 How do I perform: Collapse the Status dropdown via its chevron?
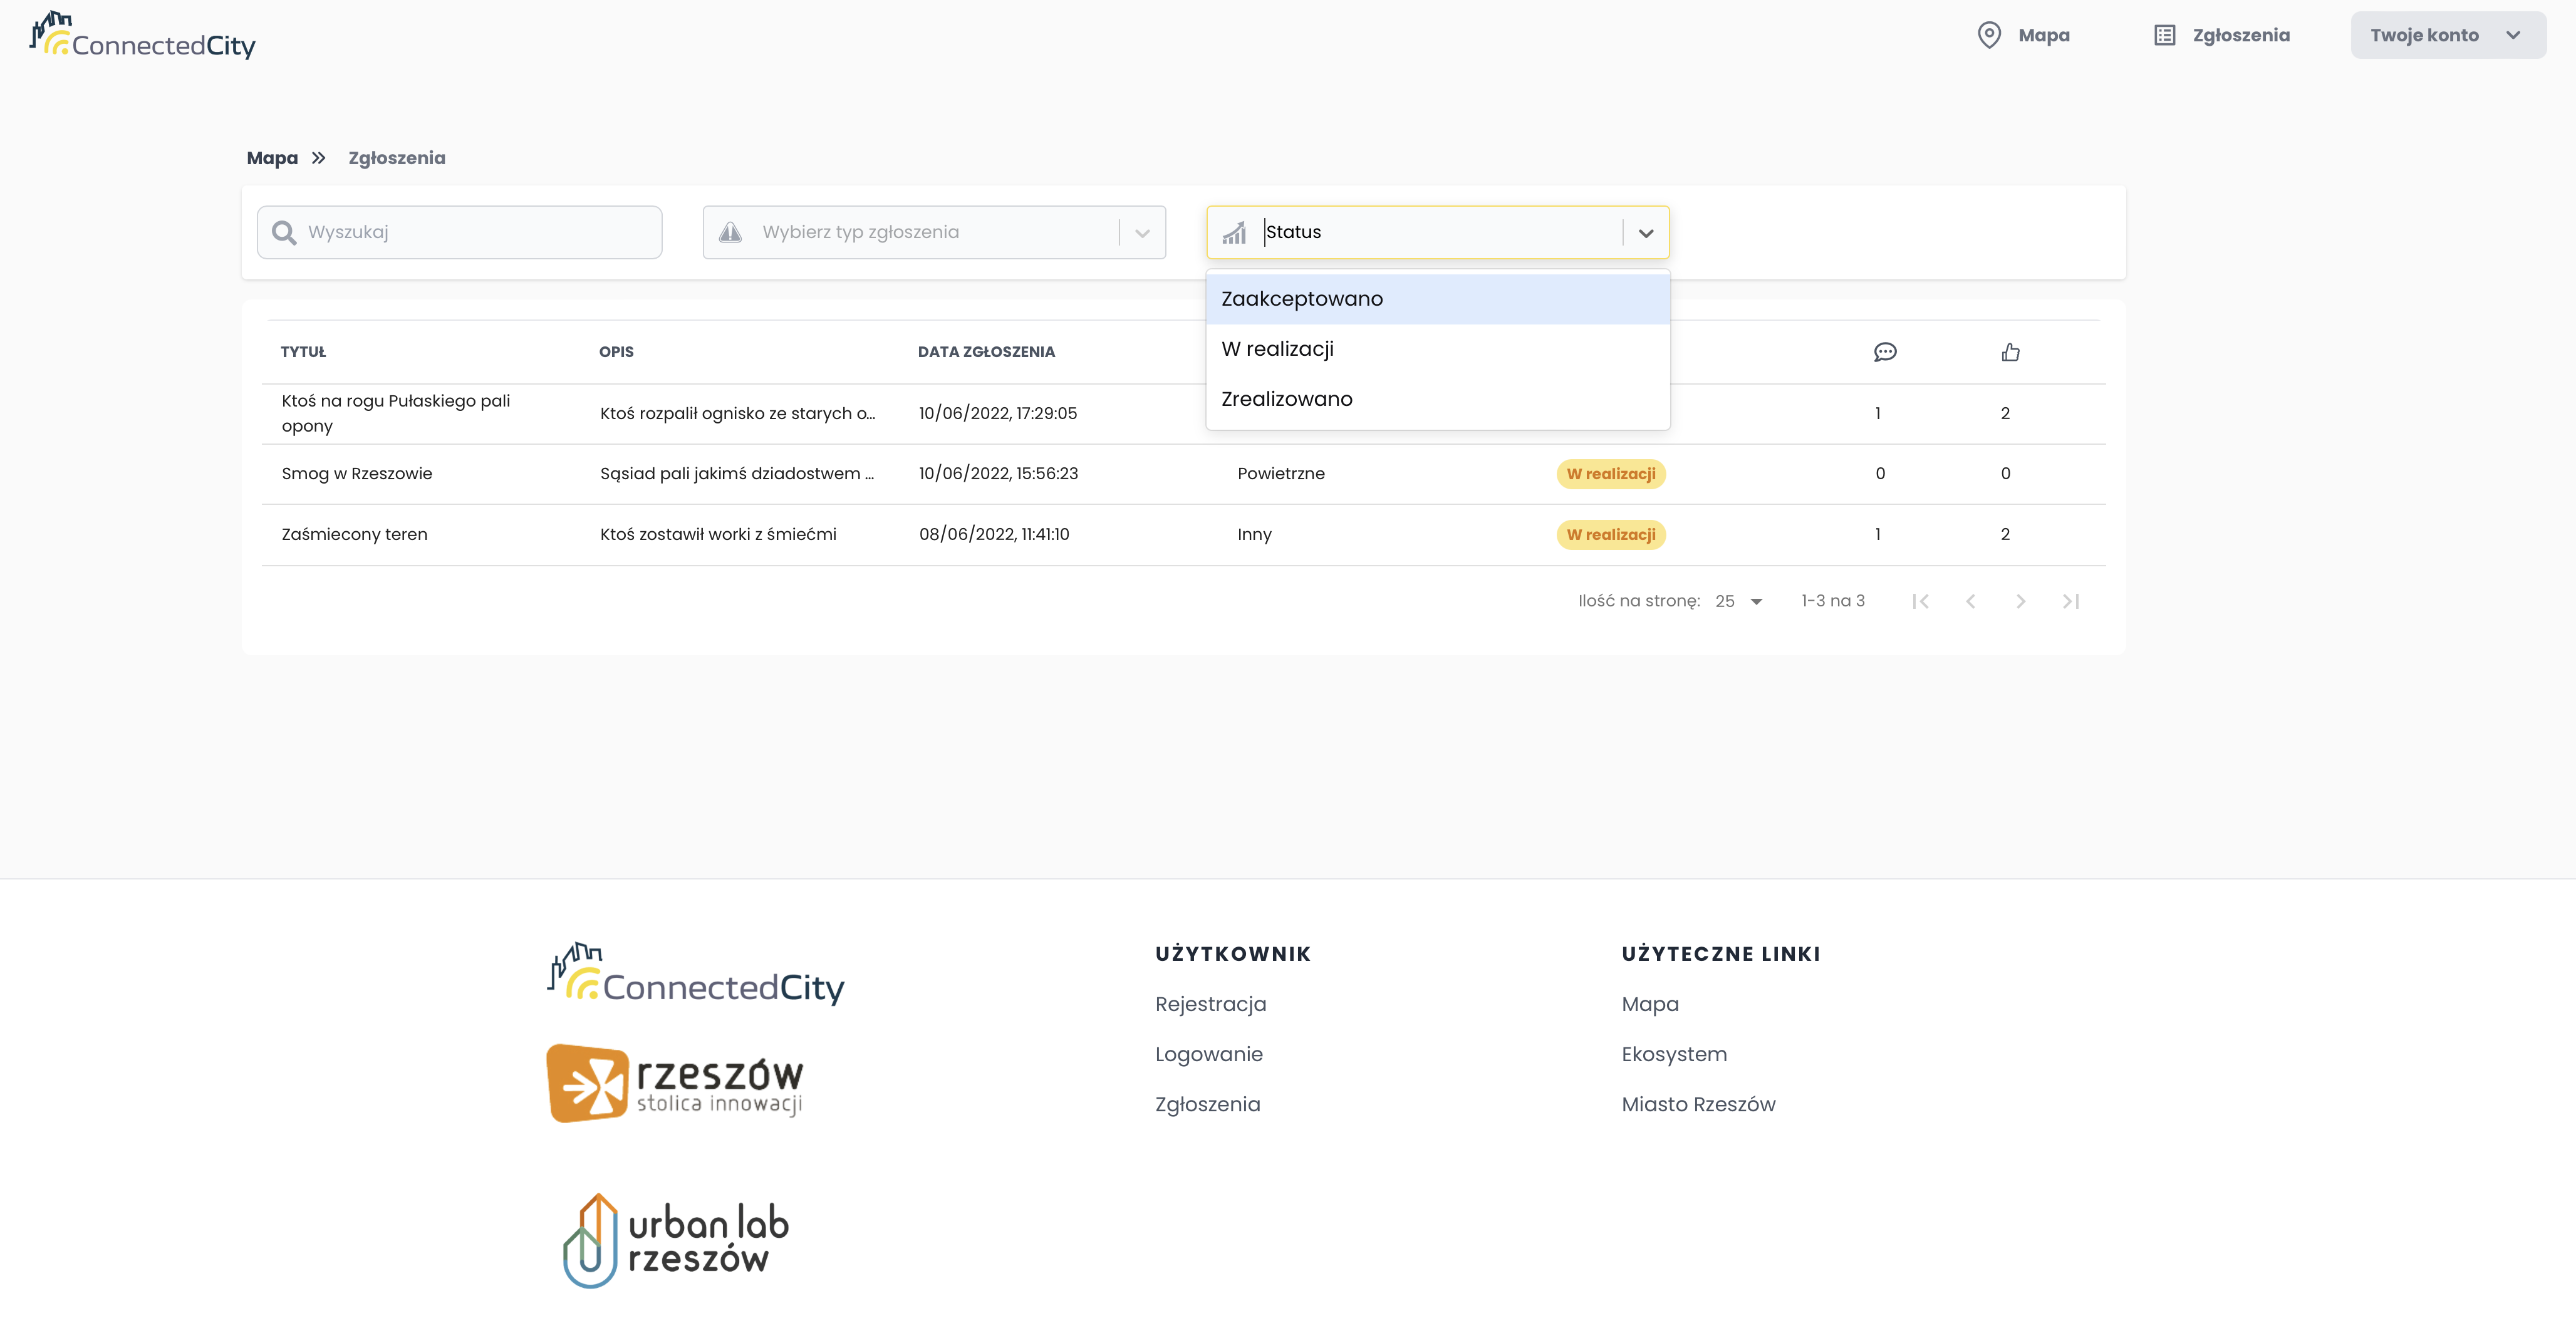point(1645,233)
